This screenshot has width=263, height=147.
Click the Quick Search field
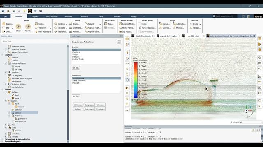click(225, 16)
